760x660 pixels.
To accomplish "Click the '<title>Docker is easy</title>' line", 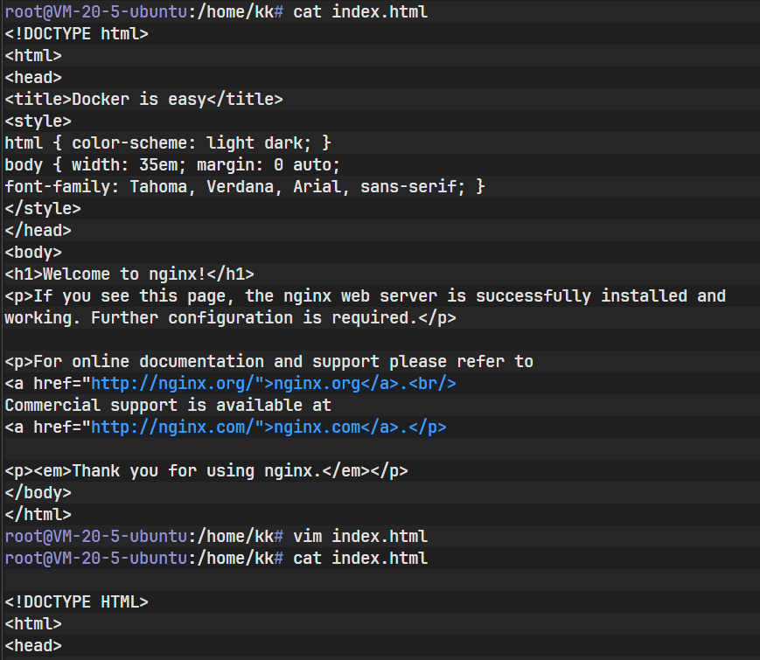I will 144,100.
